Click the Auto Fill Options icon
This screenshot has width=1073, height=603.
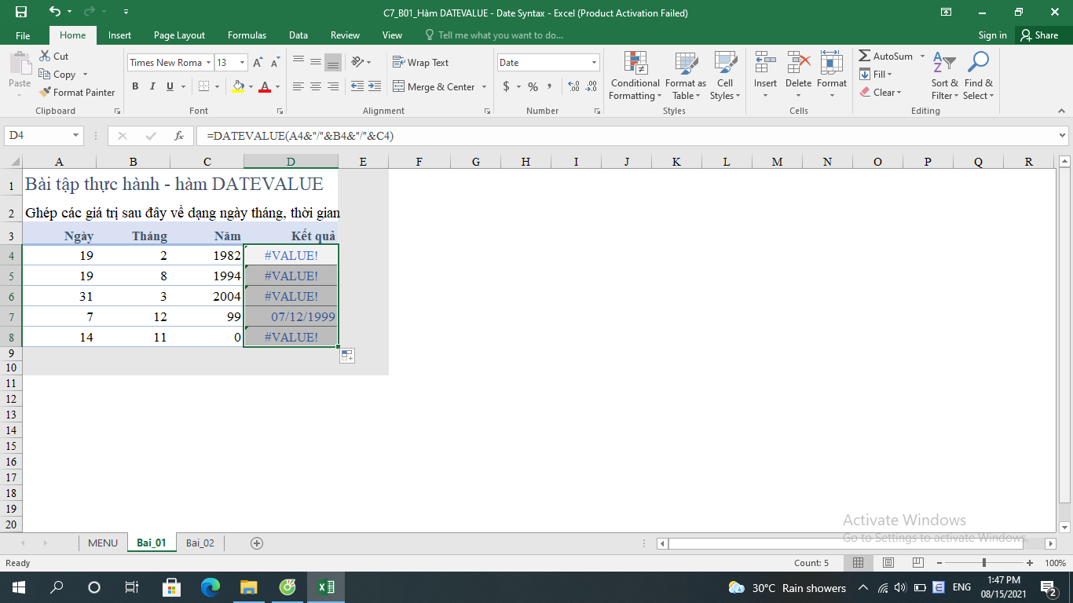tap(346, 356)
